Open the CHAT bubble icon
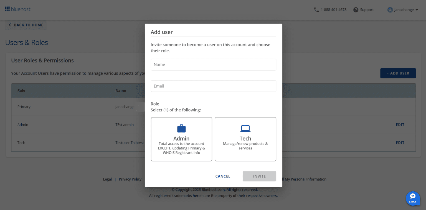Screen dimensions: 426x210 413,198
